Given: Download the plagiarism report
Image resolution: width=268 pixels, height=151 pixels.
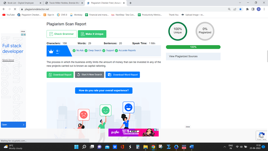Looking at the screenshot, I should coord(60,75).
